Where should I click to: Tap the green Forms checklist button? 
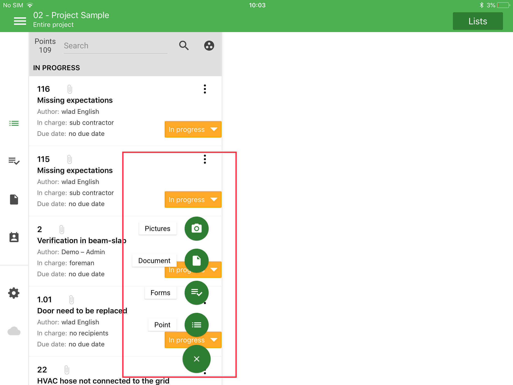pos(197,293)
